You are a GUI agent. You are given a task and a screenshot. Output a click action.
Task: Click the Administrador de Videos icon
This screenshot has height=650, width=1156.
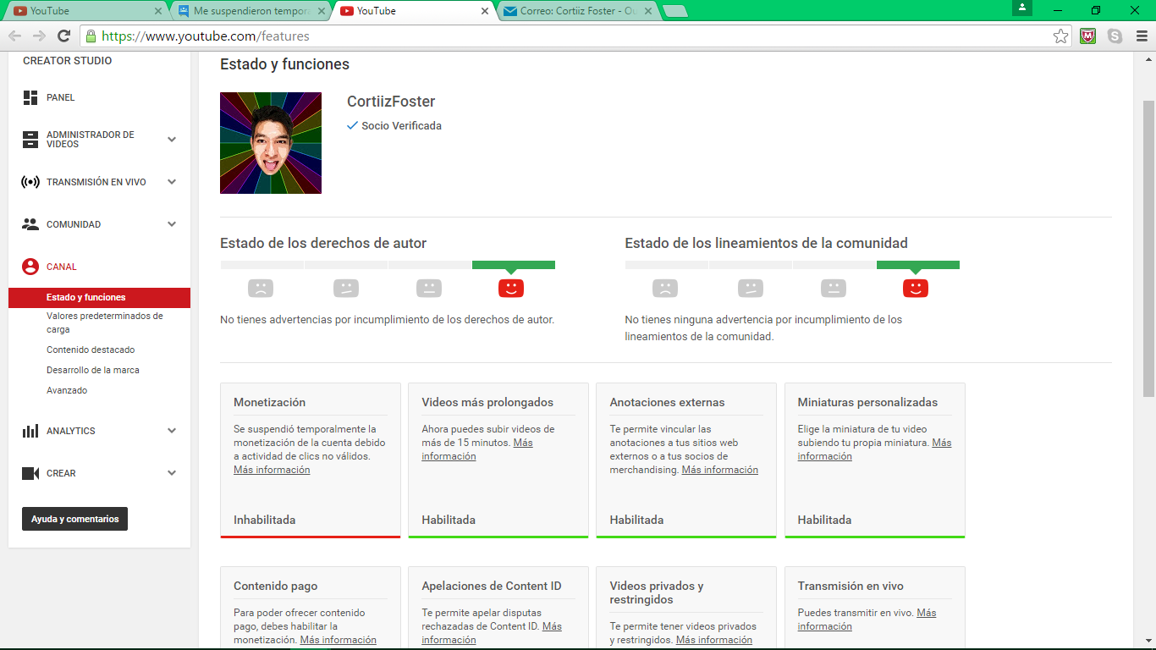coord(30,140)
